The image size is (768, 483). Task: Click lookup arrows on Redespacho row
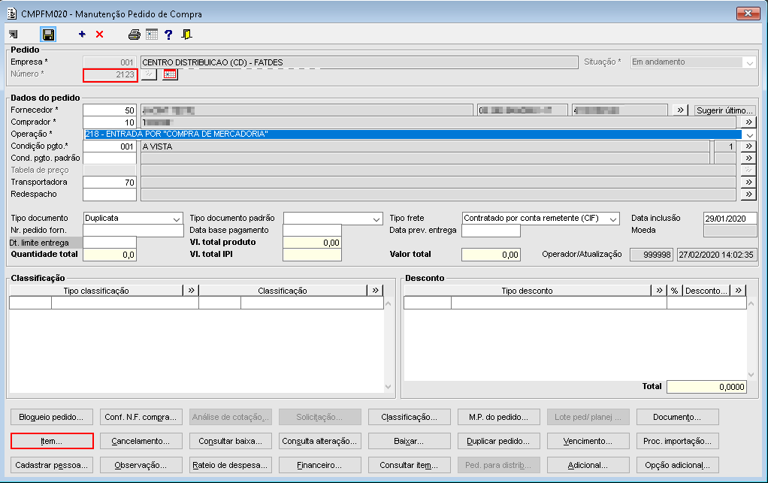point(749,195)
